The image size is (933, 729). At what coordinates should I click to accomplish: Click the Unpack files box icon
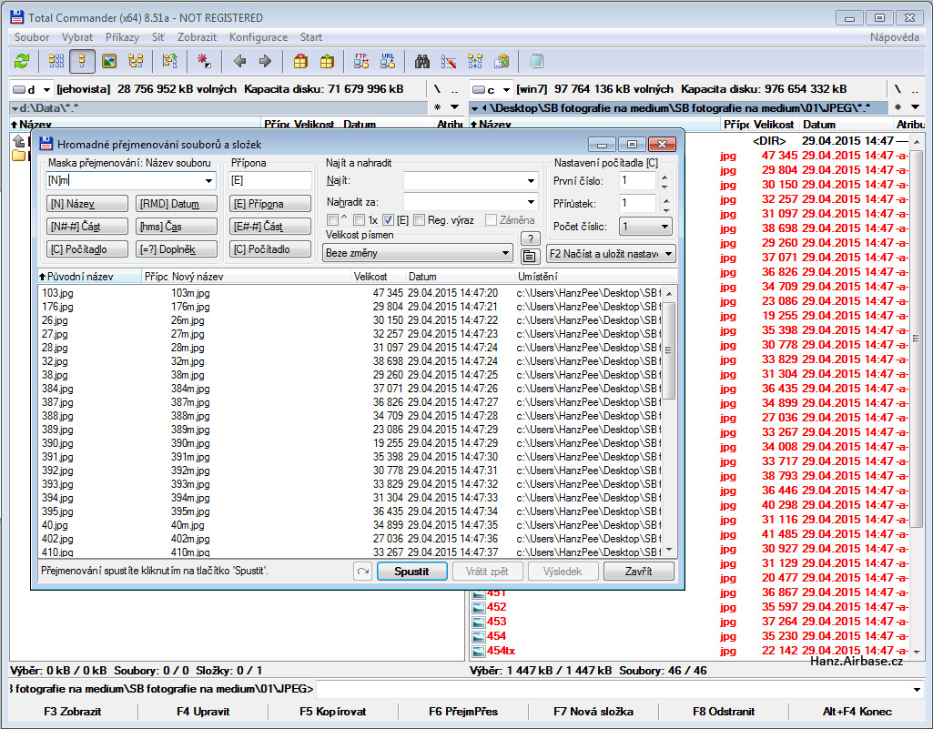(x=327, y=61)
